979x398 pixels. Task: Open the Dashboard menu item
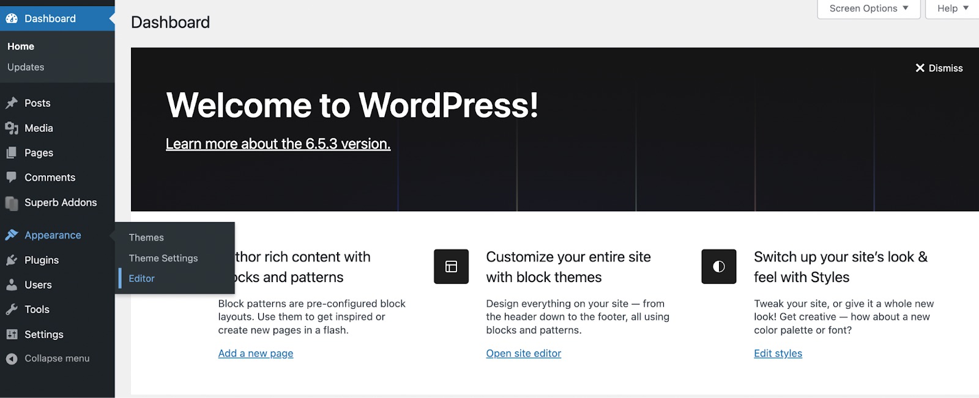pyautogui.click(x=58, y=19)
